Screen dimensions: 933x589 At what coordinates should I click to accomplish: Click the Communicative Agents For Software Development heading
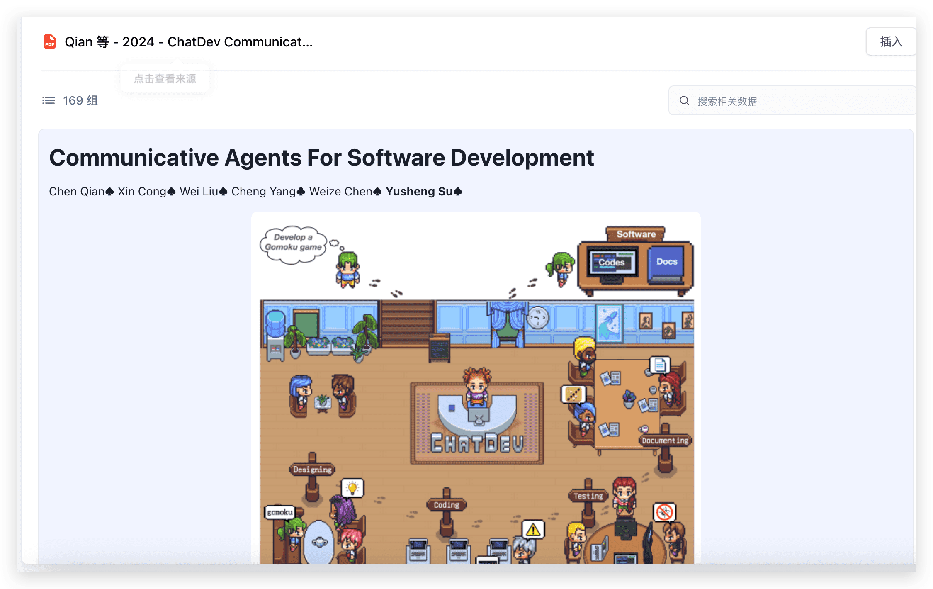coord(321,158)
